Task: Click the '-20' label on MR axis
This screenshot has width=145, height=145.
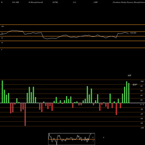Action: tap(142, 109)
